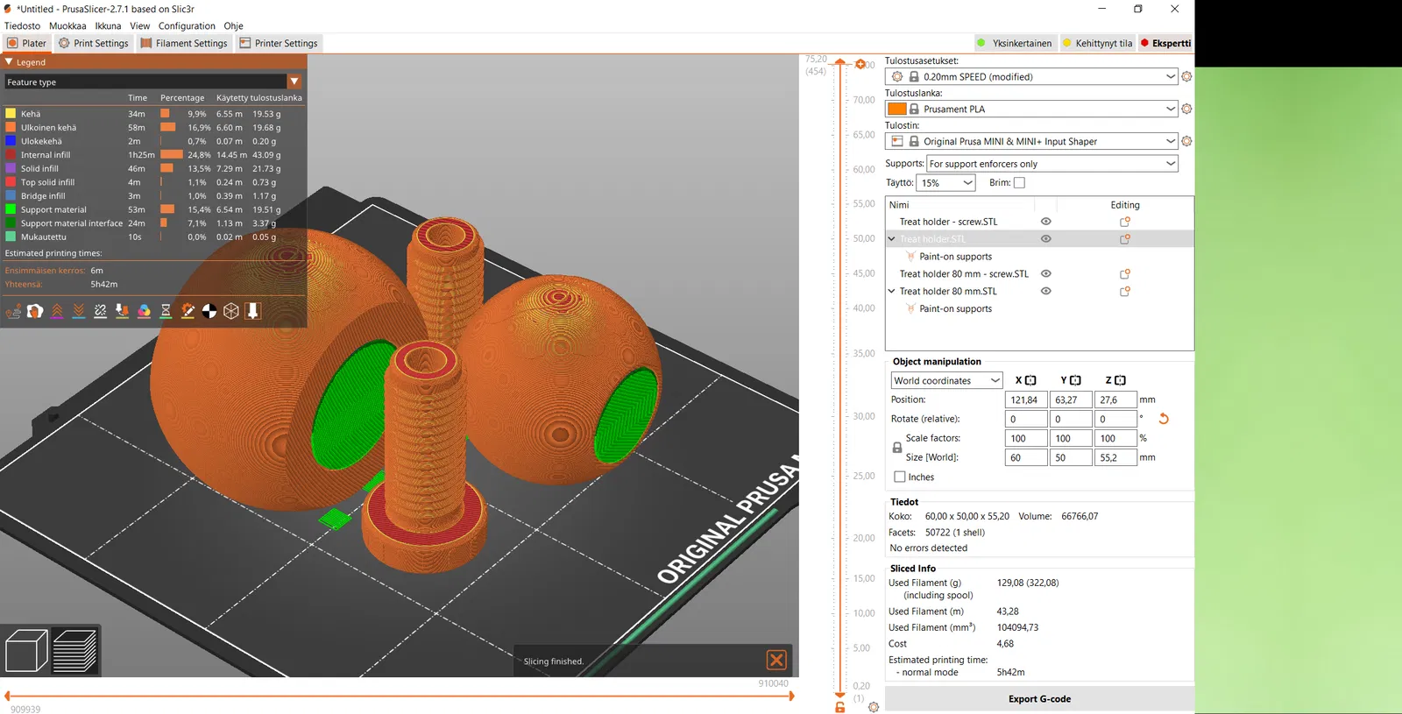
Task: Open the Täyttö 15% infill dropdown
Action: point(945,183)
